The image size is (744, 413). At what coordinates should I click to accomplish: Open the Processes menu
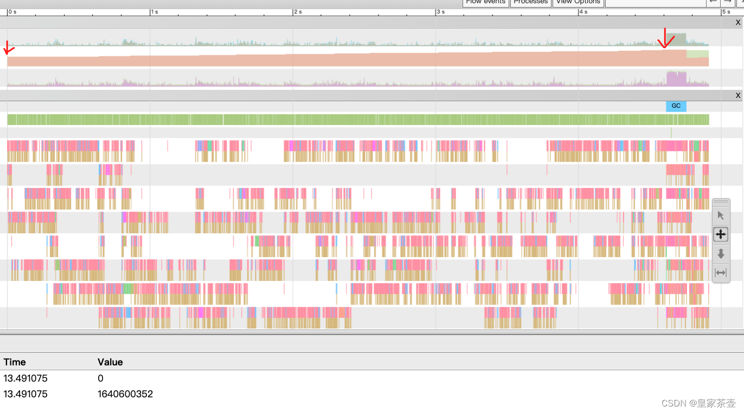531,3
